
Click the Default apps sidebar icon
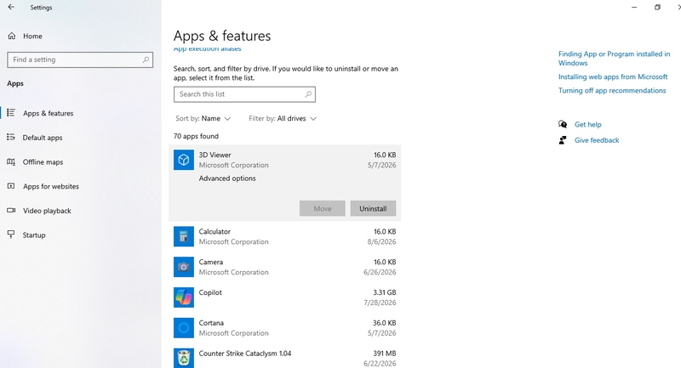11,138
